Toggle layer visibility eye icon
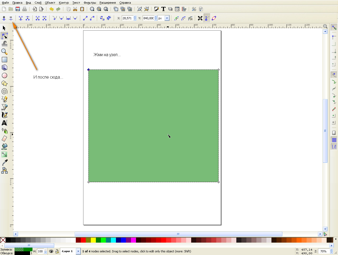 [51, 251]
